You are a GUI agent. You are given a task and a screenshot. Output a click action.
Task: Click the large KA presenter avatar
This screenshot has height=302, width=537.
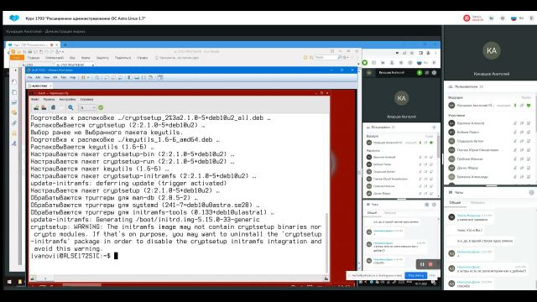click(x=492, y=50)
